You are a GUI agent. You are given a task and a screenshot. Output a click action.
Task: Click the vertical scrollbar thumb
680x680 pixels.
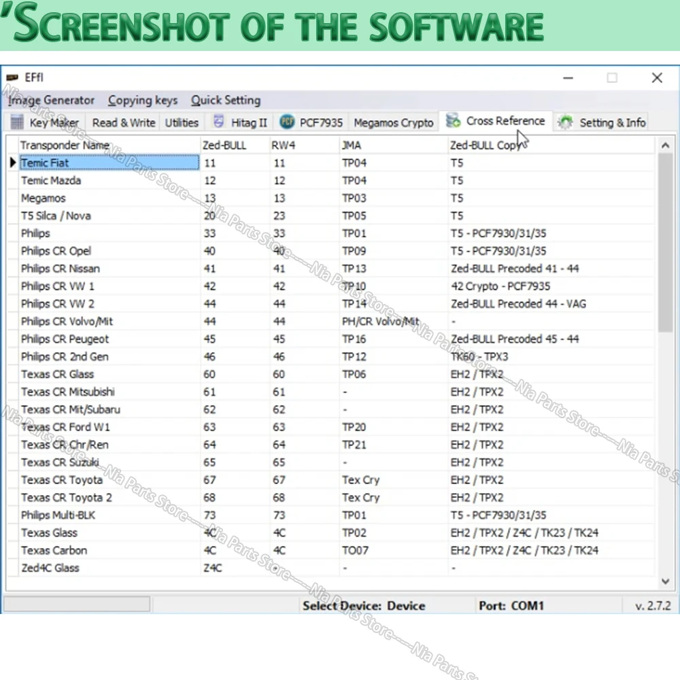click(665, 243)
